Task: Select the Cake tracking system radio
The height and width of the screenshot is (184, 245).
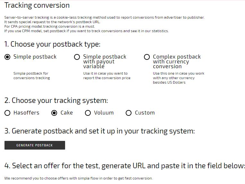Action: tap(54, 113)
